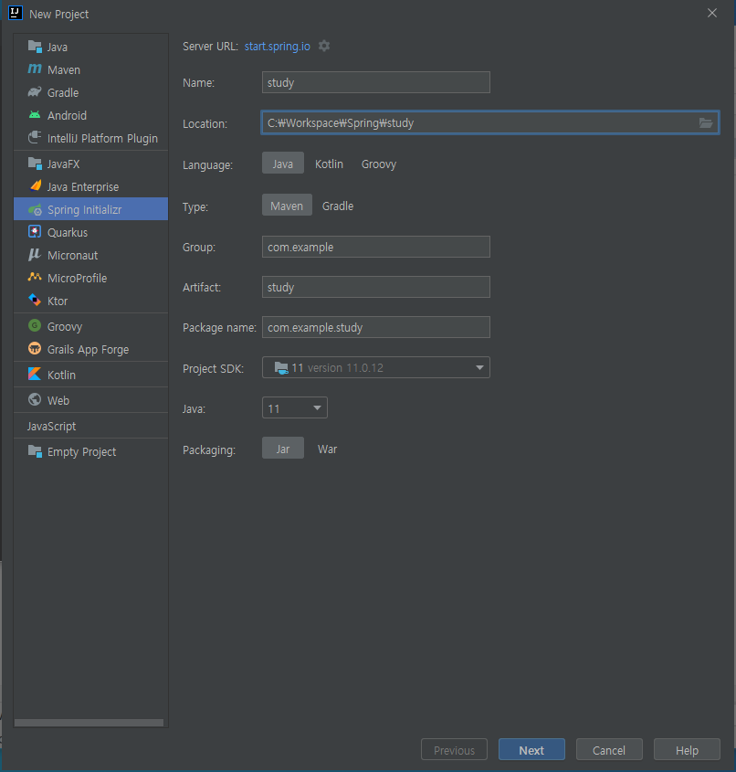This screenshot has width=736, height=772.
Task: Click the IntelliJ Platform Plugin icon
Action: point(35,137)
